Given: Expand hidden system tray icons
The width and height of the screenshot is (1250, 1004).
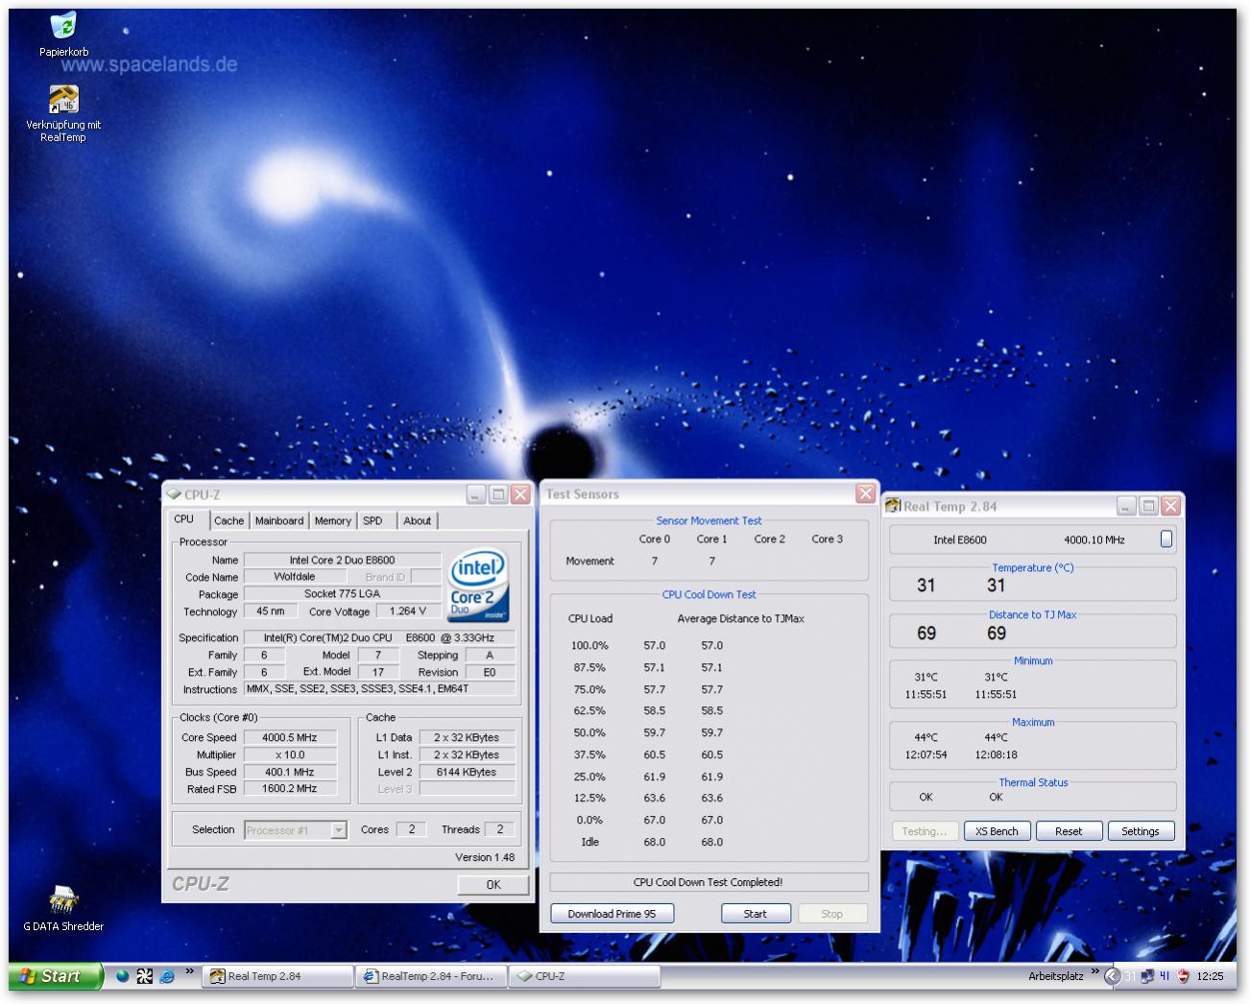Looking at the screenshot, I should click(1113, 976).
